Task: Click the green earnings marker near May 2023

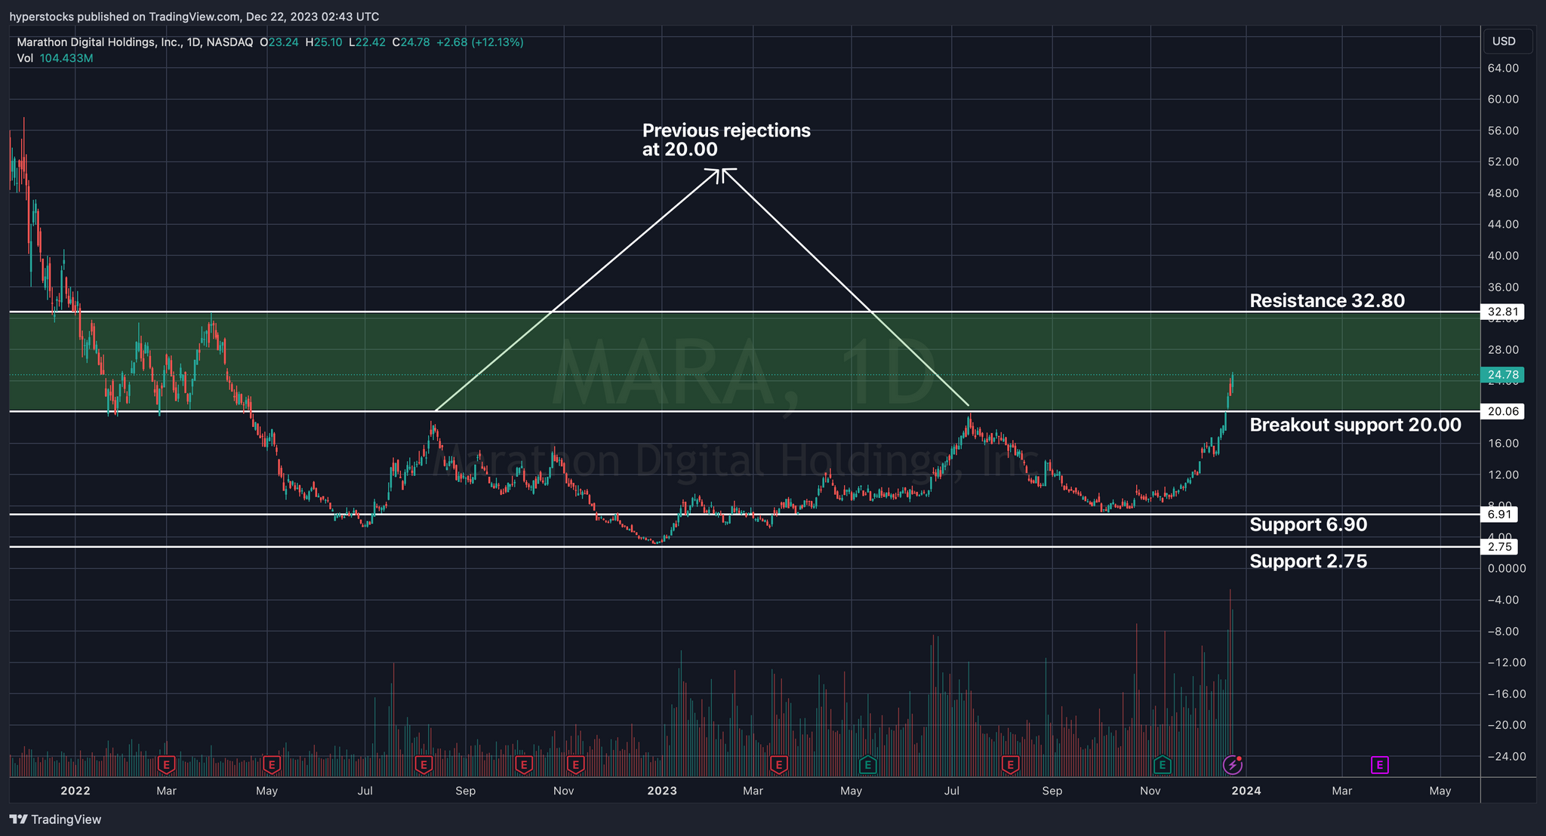Action: coord(868,765)
